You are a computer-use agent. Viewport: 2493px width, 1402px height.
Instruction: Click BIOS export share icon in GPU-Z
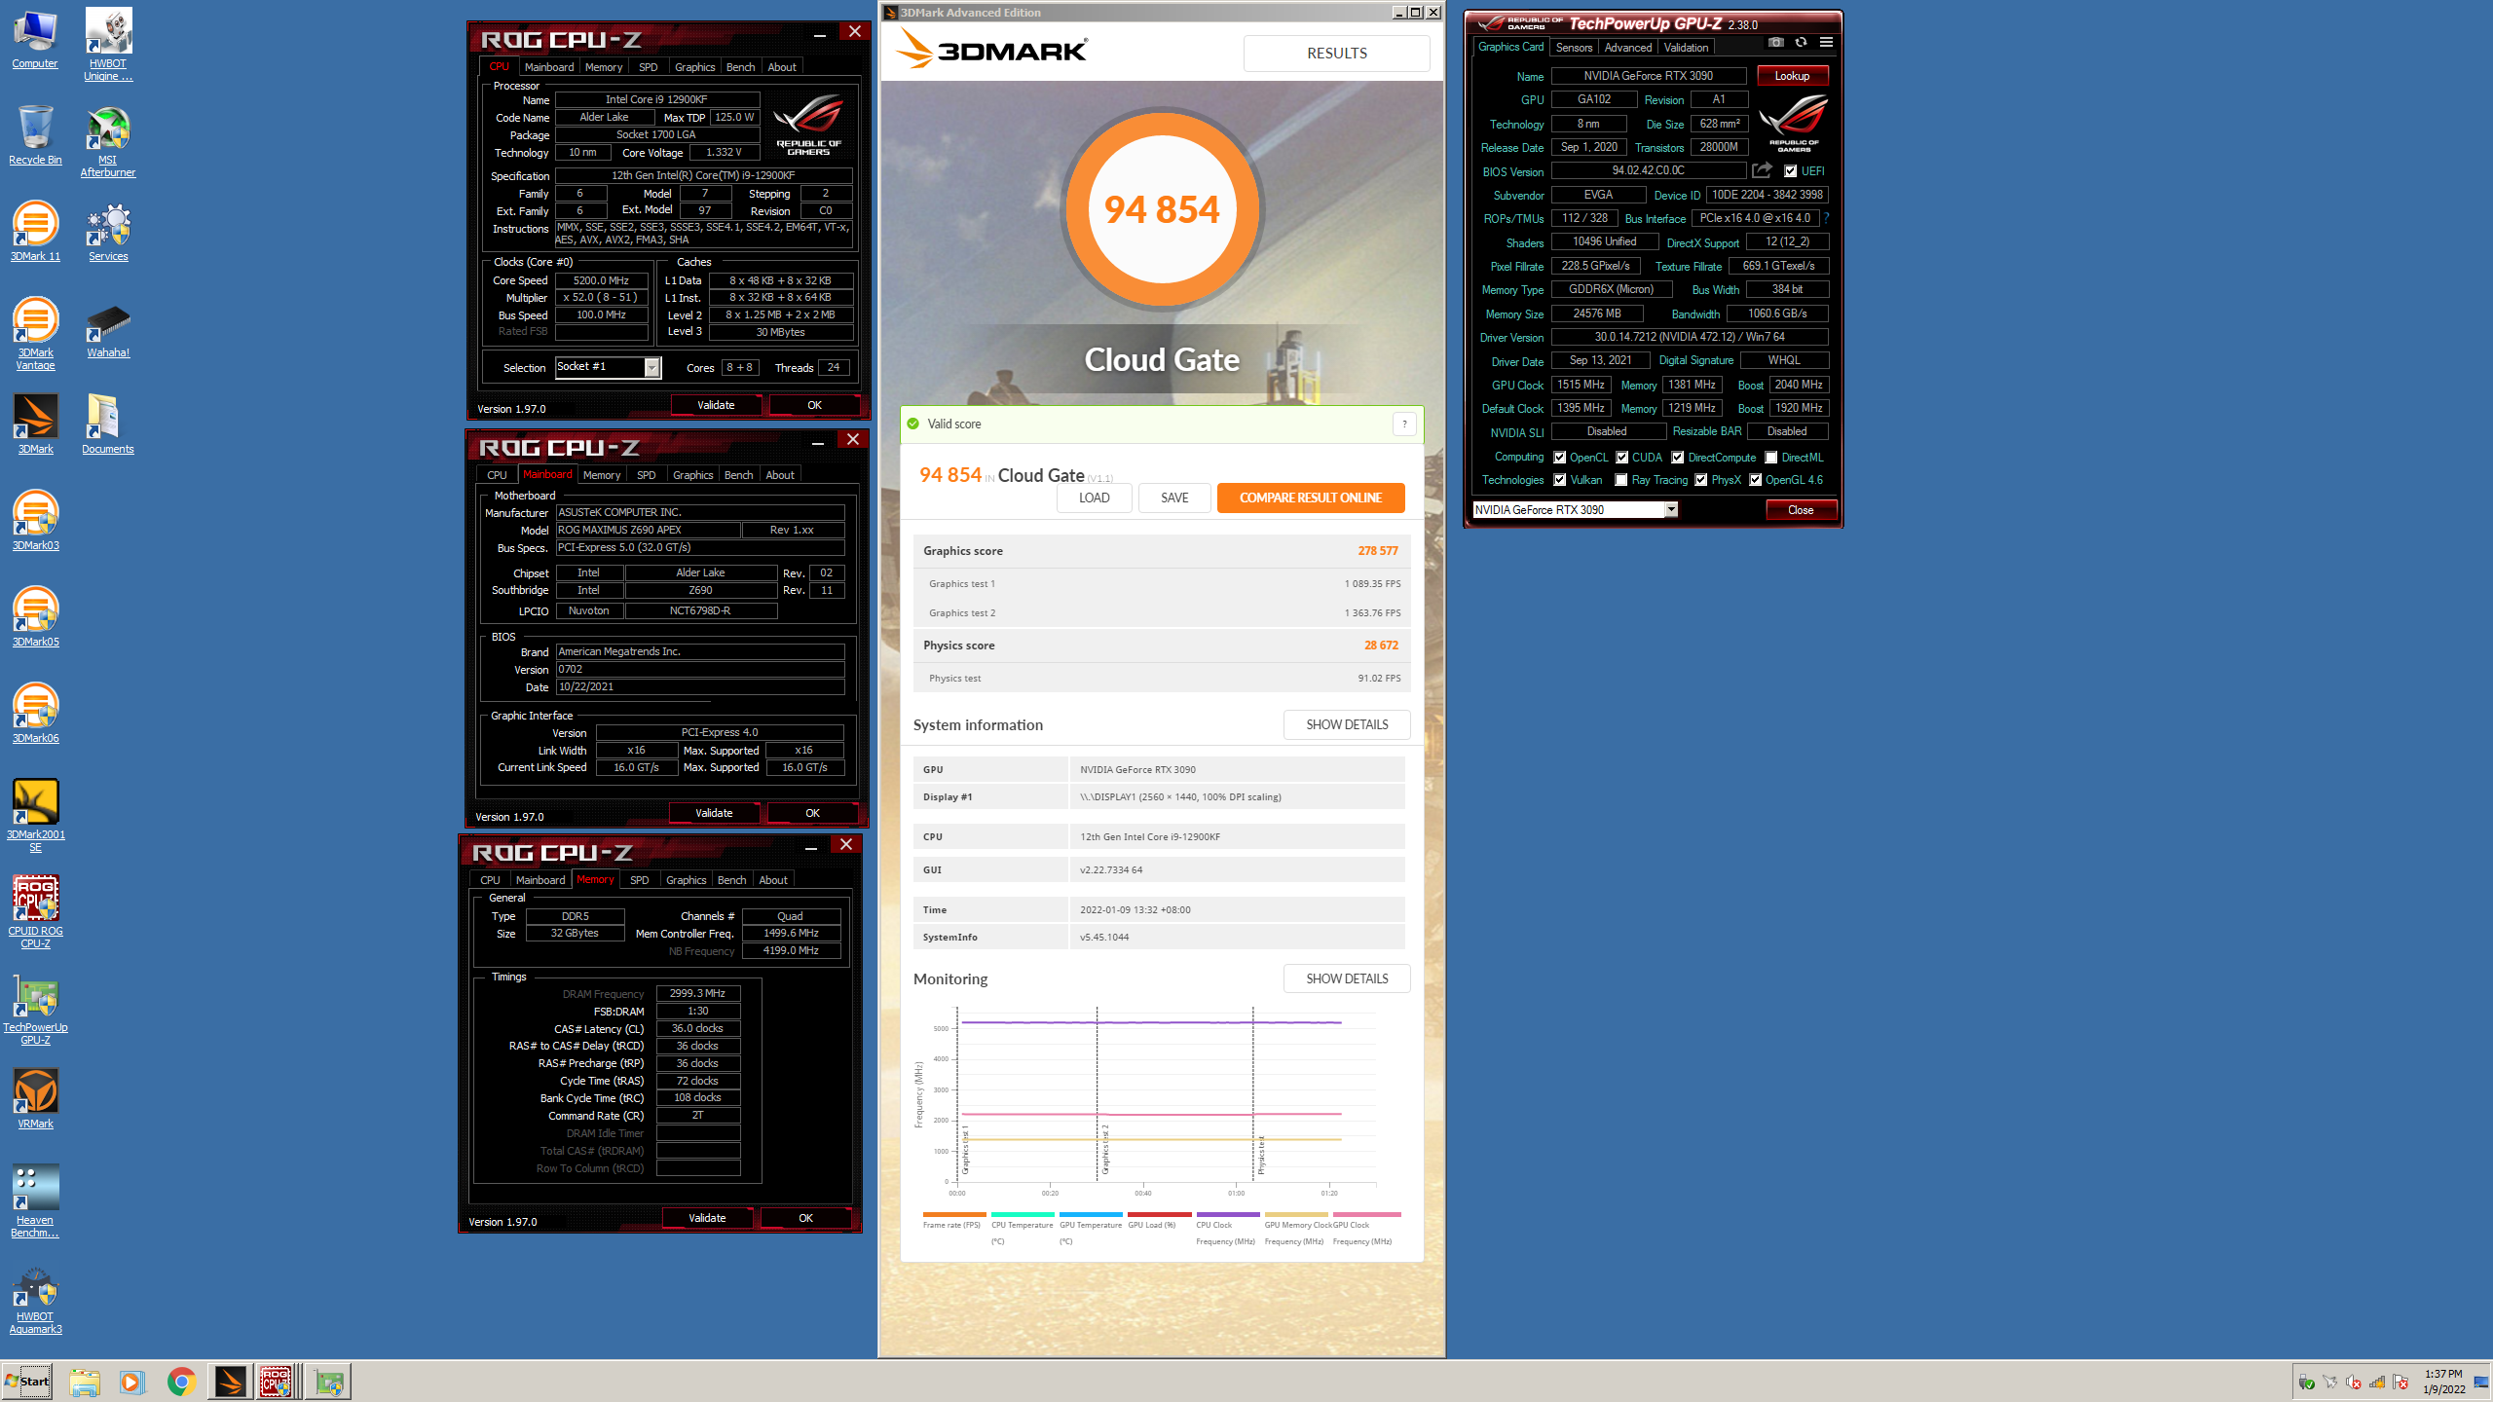click(1762, 170)
